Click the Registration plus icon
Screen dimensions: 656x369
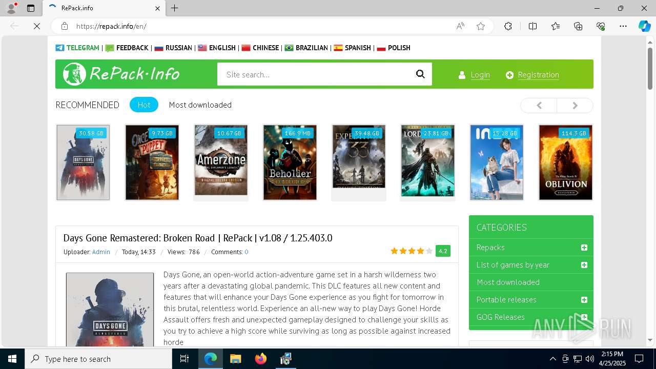point(509,75)
